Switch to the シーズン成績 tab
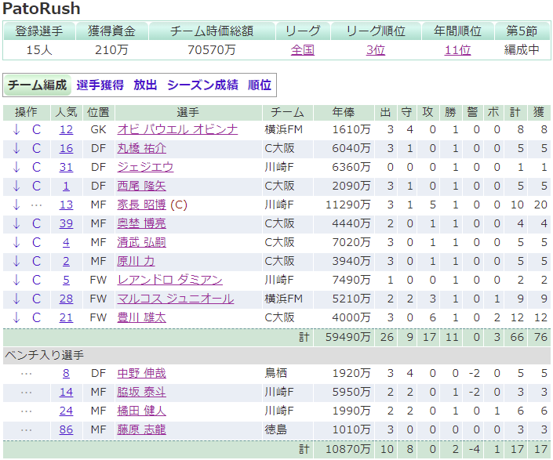553x460 pixels. (x=203, y=85)
